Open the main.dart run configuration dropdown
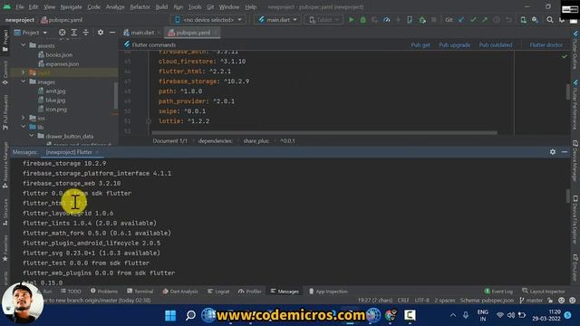580x326 pixels. (277, 20)
